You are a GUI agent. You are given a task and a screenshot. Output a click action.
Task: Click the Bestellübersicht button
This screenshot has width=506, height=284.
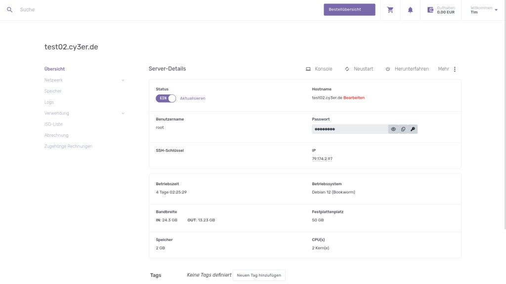pos(349,10)
